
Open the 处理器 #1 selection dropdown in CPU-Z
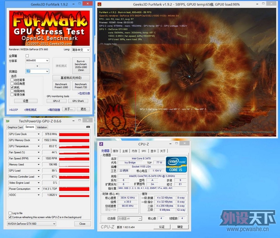click(x=130, y=218)
